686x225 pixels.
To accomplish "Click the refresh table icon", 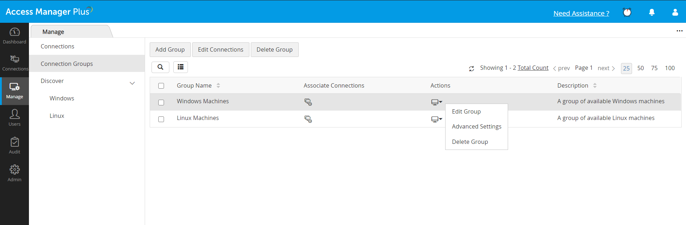I will tap(472, 68).
